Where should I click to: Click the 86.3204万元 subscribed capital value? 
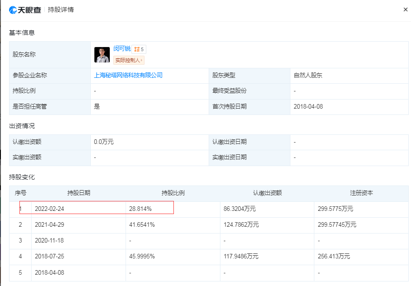[241, 209]
